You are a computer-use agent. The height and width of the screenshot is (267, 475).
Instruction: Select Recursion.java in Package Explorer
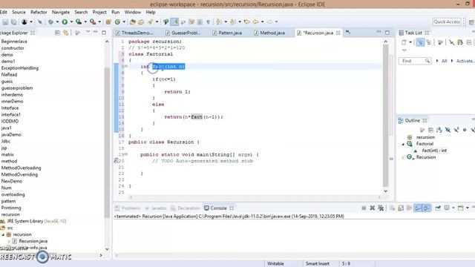click(x=33, y=241)
